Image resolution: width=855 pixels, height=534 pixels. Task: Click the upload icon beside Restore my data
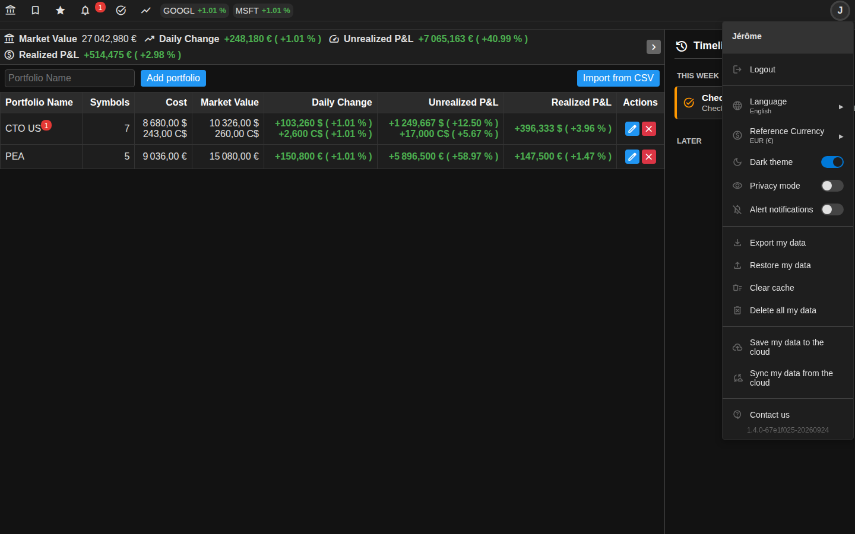(737, 265)
